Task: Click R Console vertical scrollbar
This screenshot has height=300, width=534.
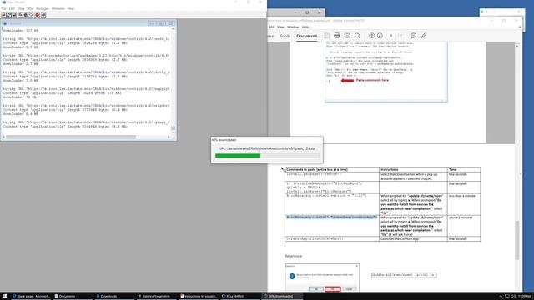Action: point(173,80)
